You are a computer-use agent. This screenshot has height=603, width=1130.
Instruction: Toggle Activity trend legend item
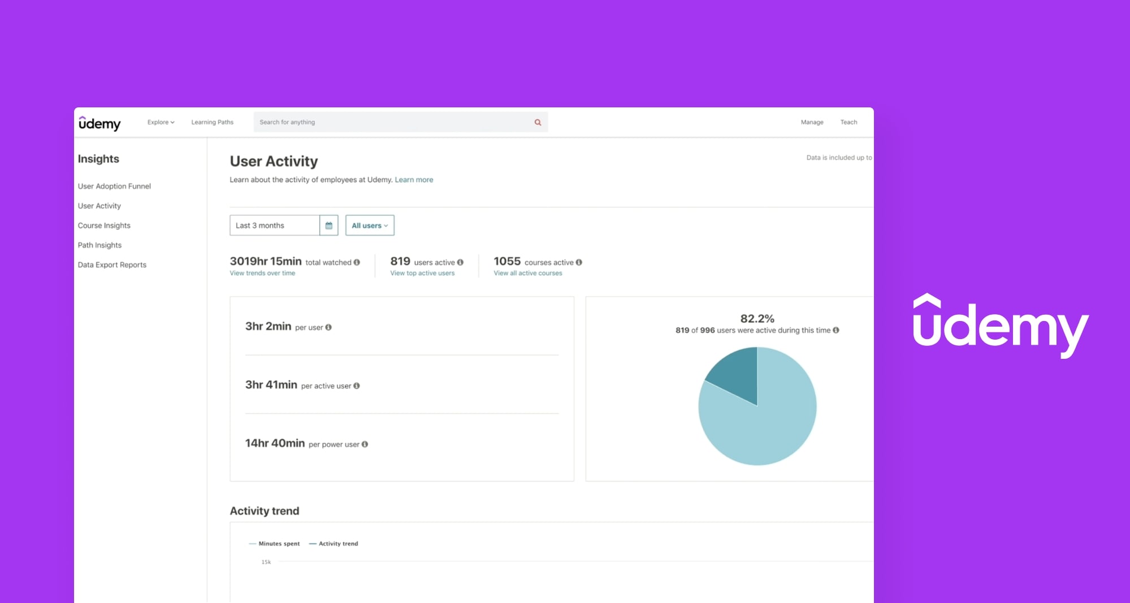click(334, 544)
